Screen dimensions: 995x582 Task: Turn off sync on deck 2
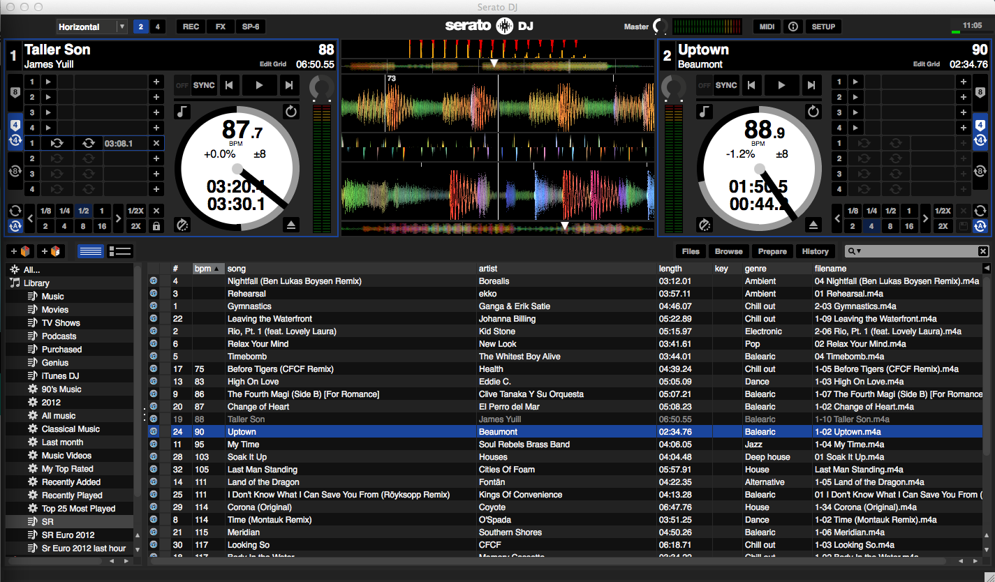[x=704, y=85]
